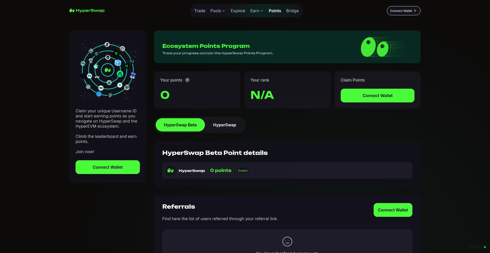The height and width of the screenshot is (253, 490).
Task: Click the arrow in header Connect Wallet button
Action: click(x=415, y=11)
